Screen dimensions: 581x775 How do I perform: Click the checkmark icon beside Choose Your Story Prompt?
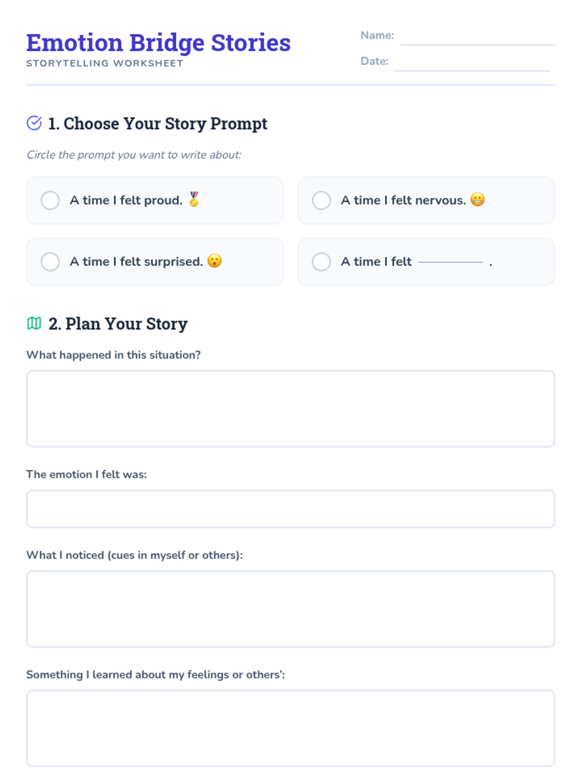(x=34, y=123)
